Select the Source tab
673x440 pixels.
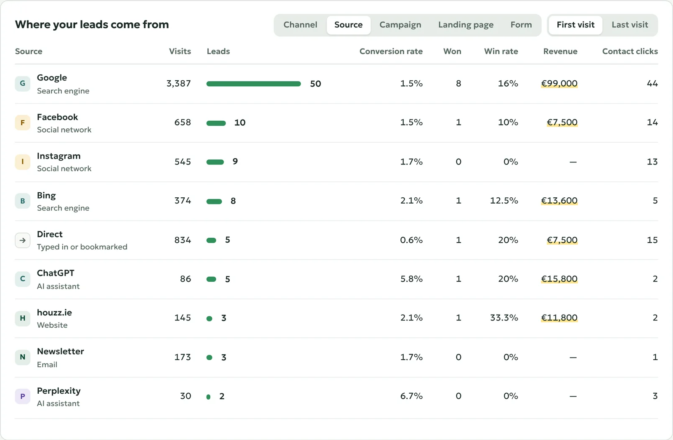(x=348, y=25)
